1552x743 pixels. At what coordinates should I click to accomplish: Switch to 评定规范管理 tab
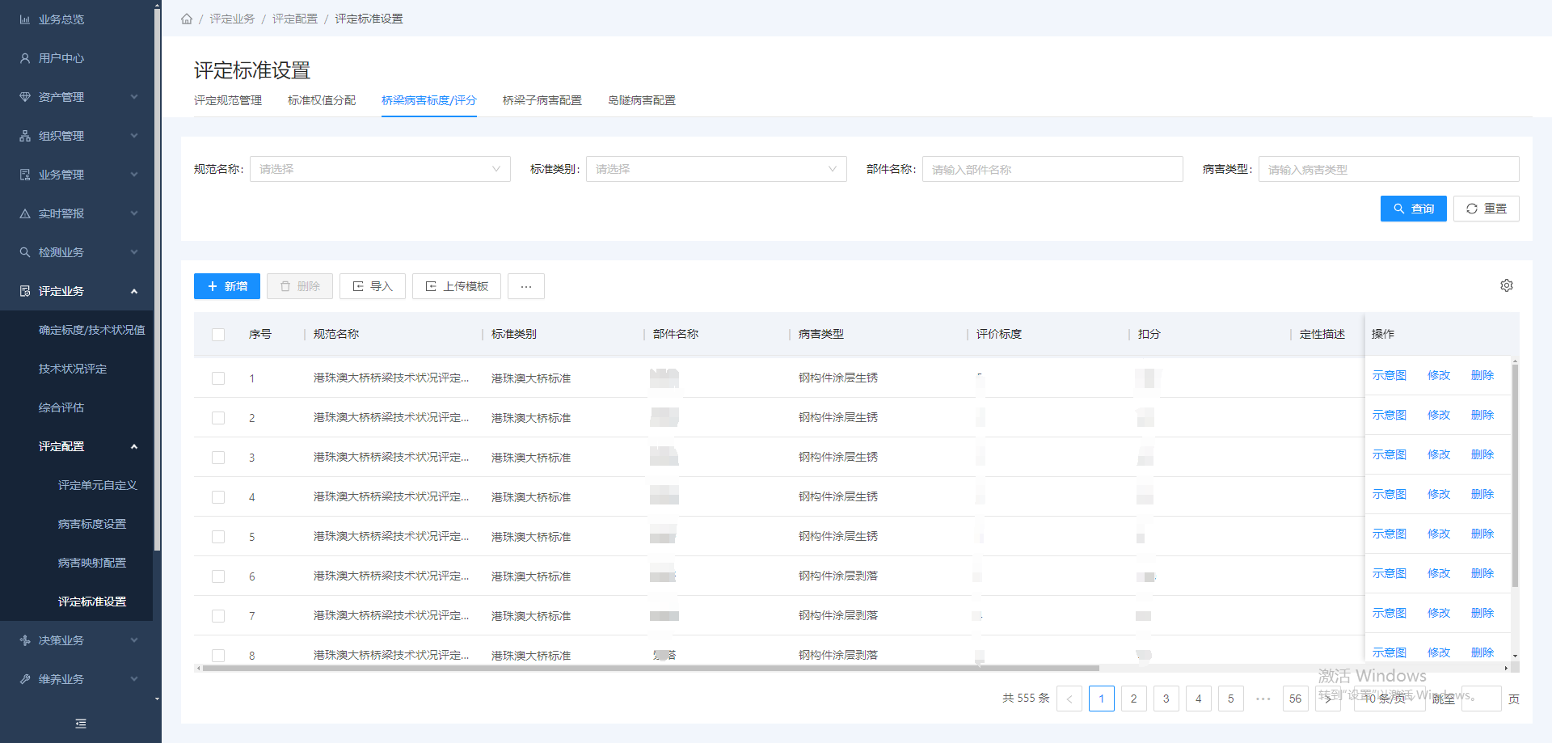tap(228, 100)
